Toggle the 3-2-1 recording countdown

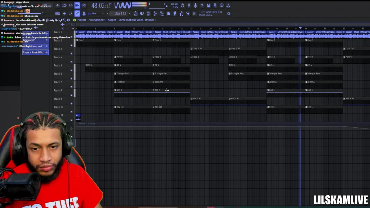[71, 5]
